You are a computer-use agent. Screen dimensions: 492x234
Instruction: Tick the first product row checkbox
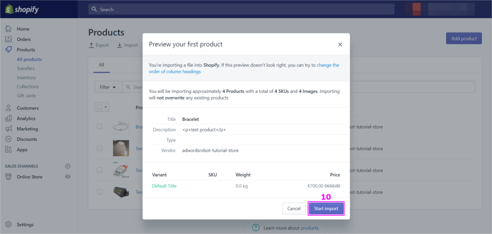[100, 127]
